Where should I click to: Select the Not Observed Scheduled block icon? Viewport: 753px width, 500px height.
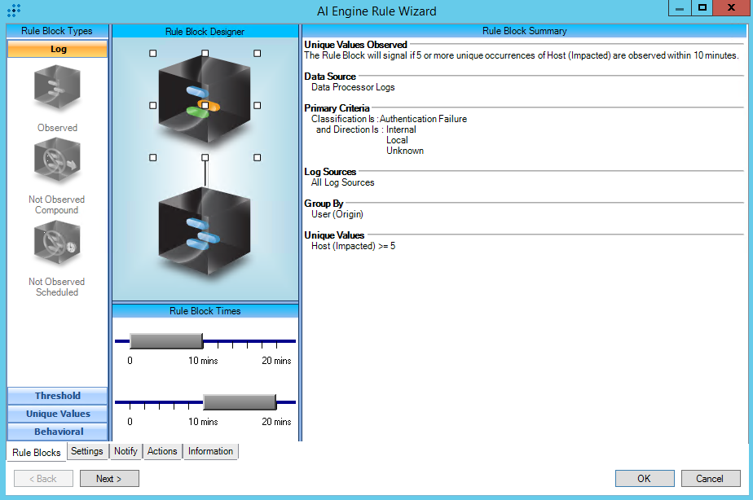pyautogui.click(x=57, y=243)
